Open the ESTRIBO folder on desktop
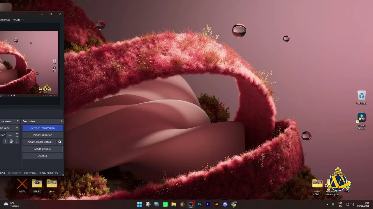 [37, 186]
